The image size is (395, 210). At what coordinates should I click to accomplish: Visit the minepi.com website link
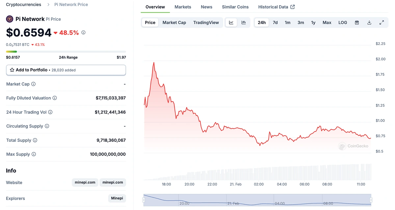(85, 182)
